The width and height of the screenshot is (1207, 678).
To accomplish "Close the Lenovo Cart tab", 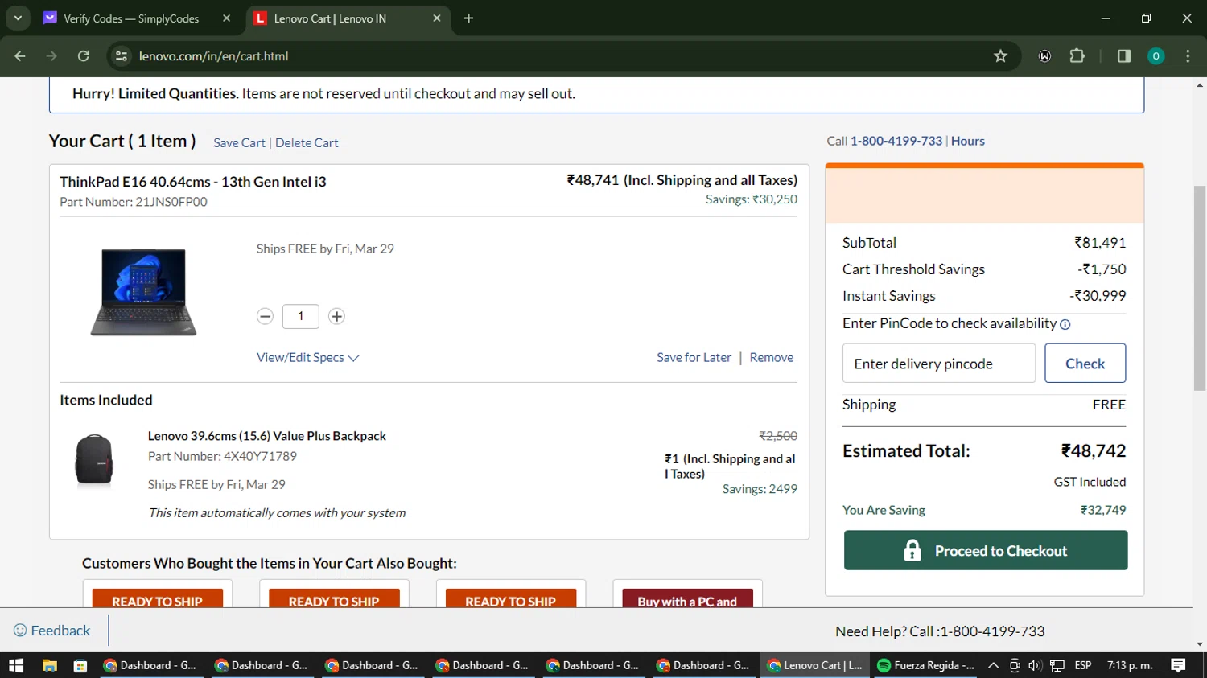I will coord(436,18).
